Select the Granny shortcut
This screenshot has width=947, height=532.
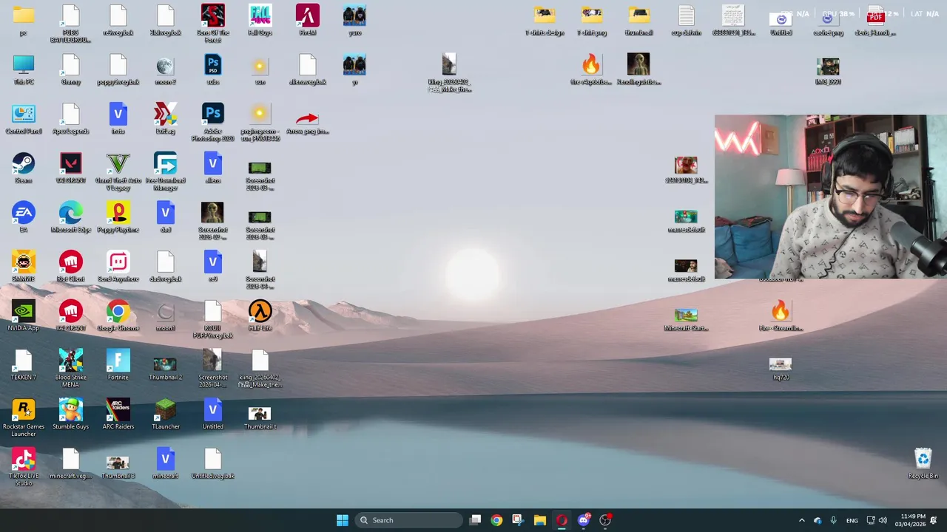[x=71, y=70]
